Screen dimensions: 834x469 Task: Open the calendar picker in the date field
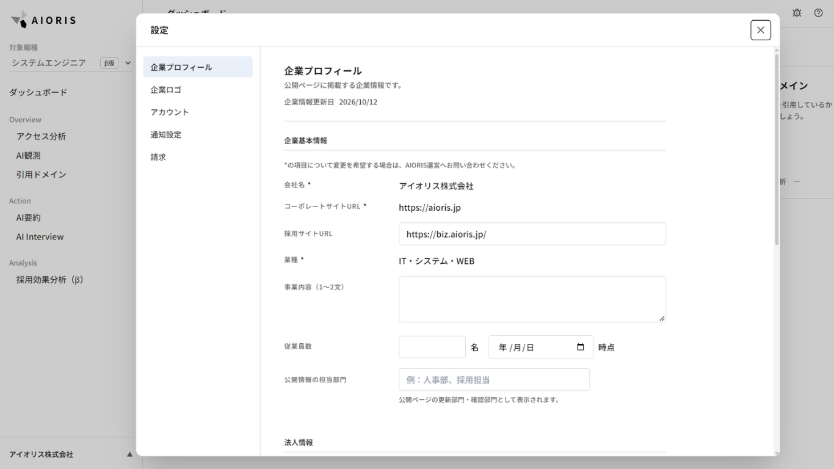coord(581,347)
